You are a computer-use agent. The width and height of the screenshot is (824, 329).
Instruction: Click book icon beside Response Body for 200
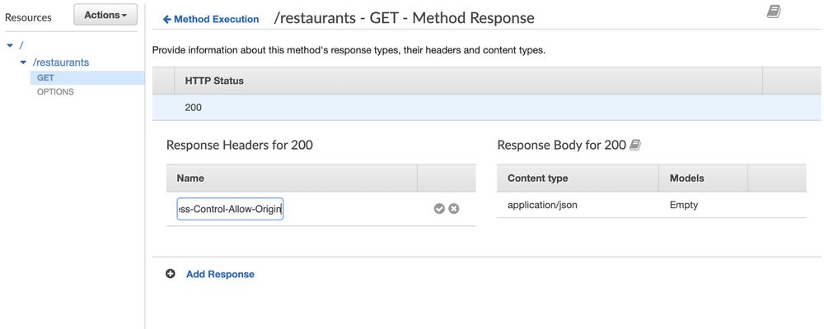click(635, 146)
